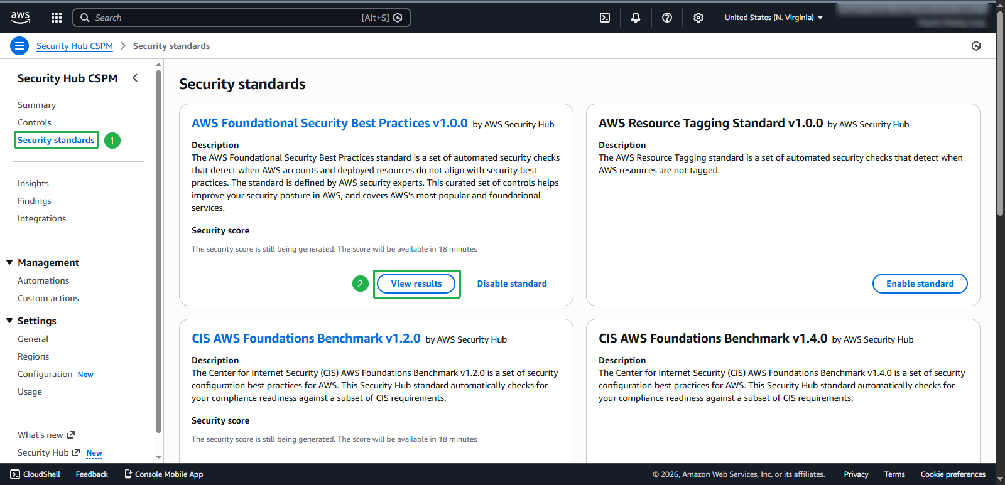Open the notifications bell

[636, 18]
